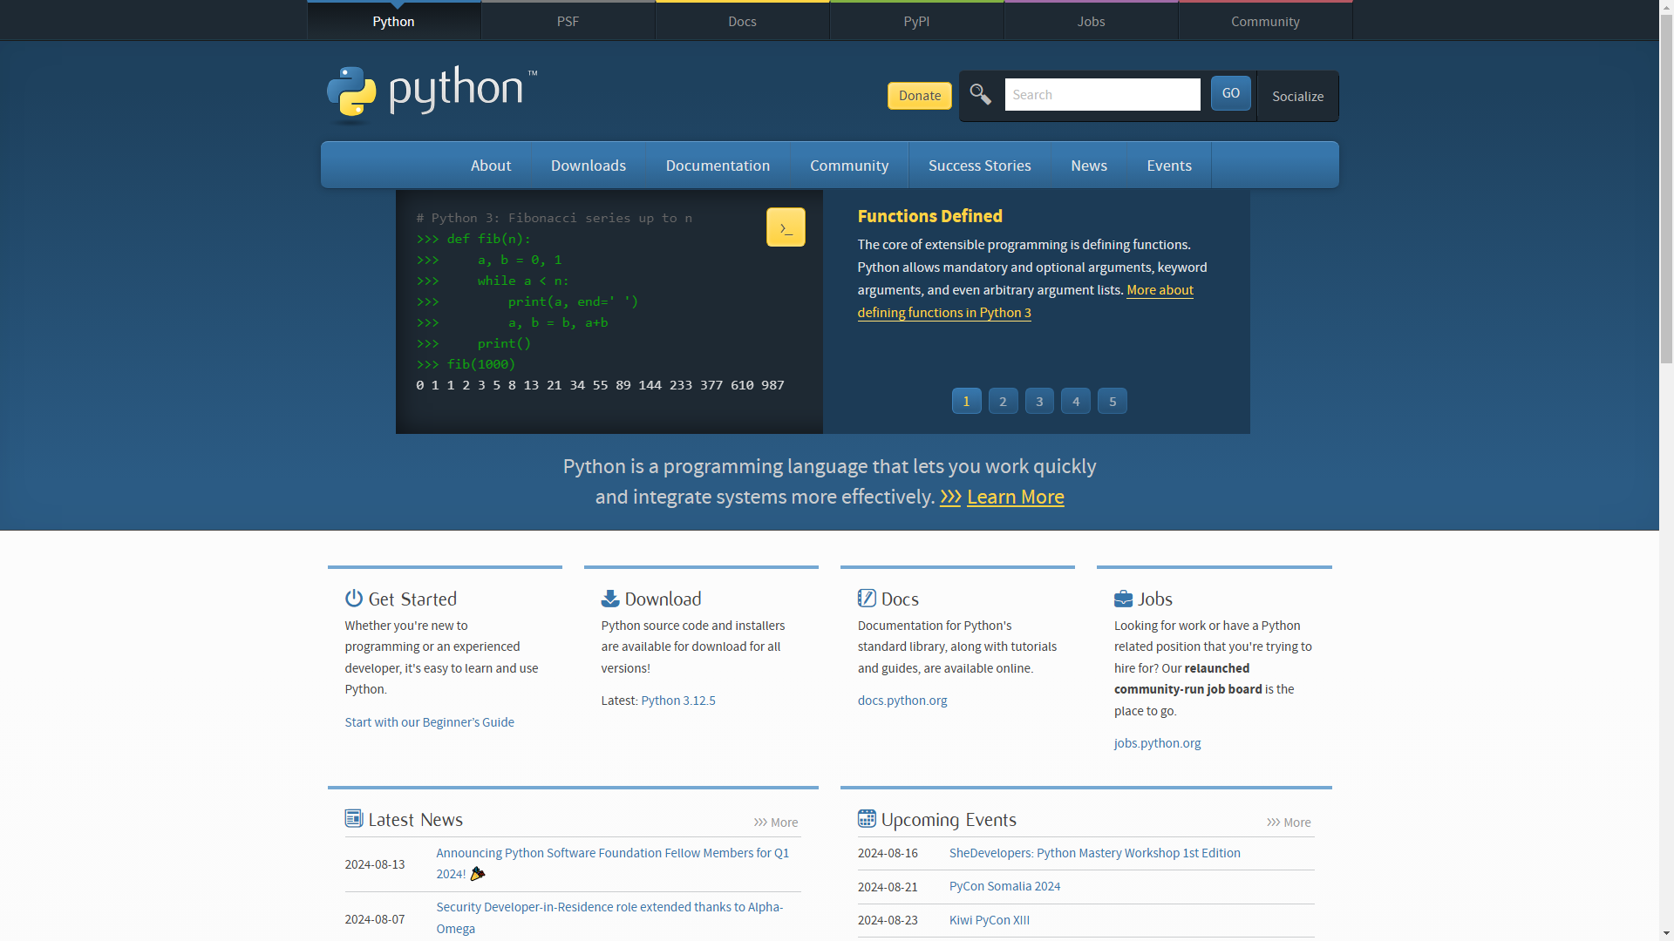Open the PyPI tab
Screen dimensions: 1674x941
[x=917, y=21]
